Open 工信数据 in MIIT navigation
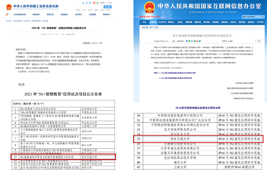This screenshot has width=267, height=170. click(92, 14)
